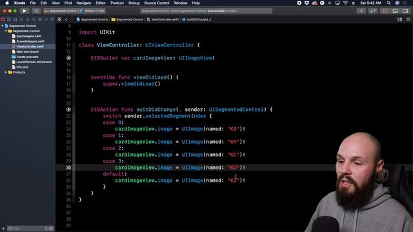Click UISegmentedControl type on line 21
The width and height of the screenshot is (413, 232).
click(236, 110)
